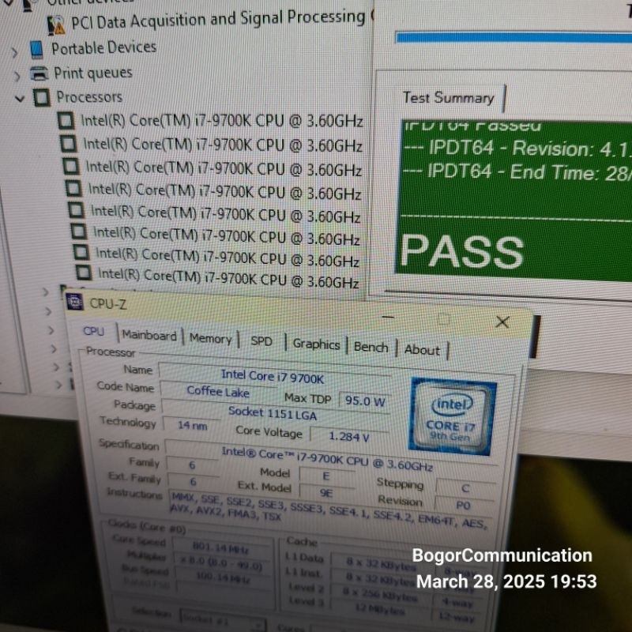Select PCI Data Acquisition and Signal Processing entry
Screen dimensions: 632x632
coord(218,19)
